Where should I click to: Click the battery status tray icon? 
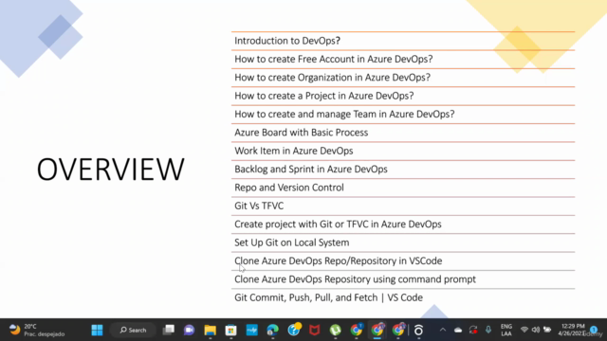(x=547, y=330)
